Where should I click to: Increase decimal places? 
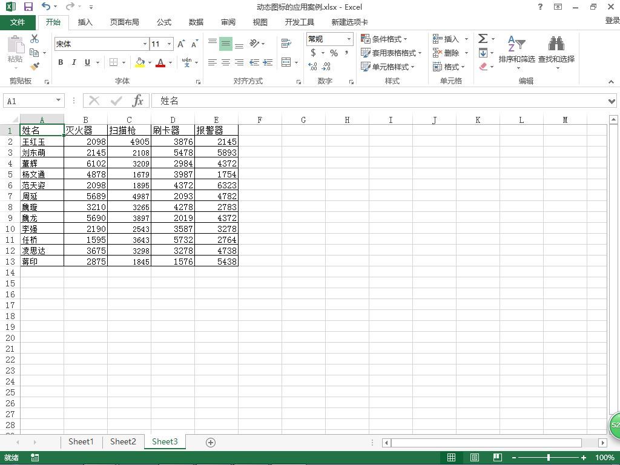coord(312,67)
